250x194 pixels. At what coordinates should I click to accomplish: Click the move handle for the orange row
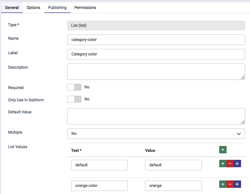pos(237,184)
